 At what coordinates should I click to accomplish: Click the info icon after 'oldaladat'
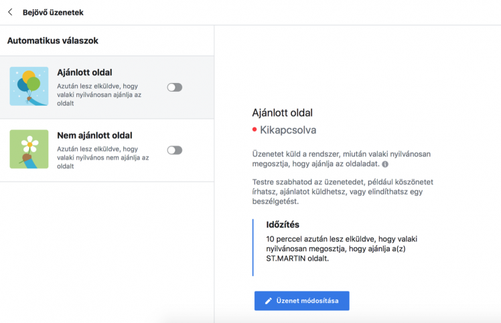[x=385, y=164]
